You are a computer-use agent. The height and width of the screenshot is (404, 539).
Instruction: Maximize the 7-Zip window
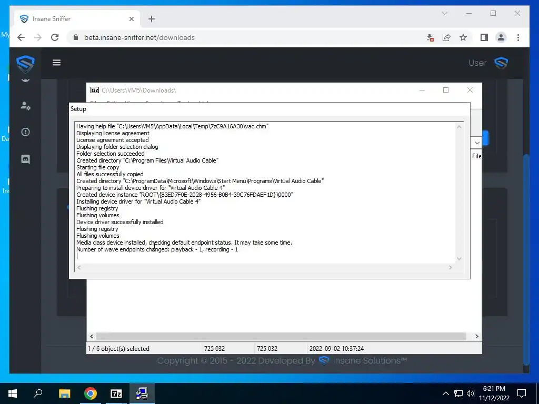446,90
